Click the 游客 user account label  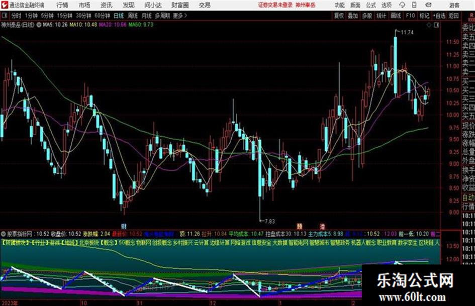(454, 5)
